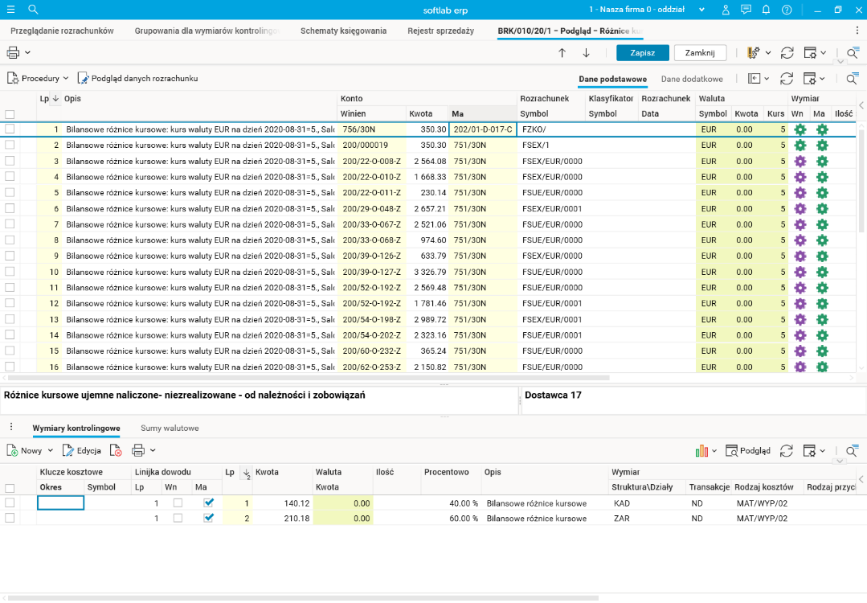Viewport: 867px width, 603px height.
Task: Click the Zapisz button
Action: [x=642, y=52]
